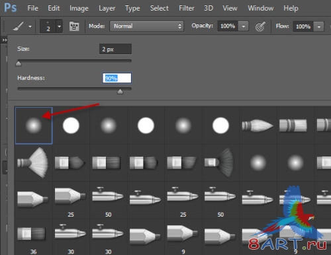The height and width of the screenshot is (255, 331).
Task: Open the Window menu
Action: pos(260,9)
